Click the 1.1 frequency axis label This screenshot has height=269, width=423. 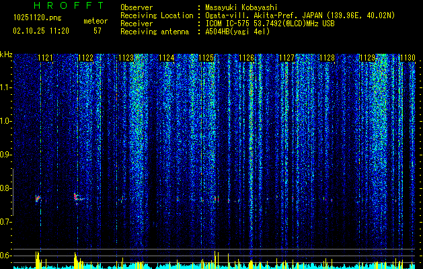5,87
